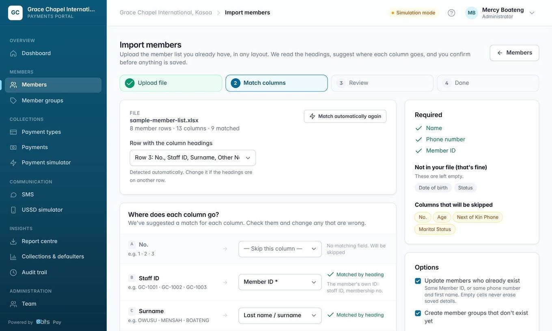Click the Members people icon in sidebar
The width and height of the screenshot is (552, 331).
point(13,85)
